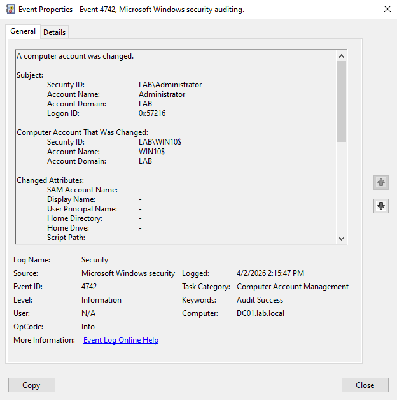Click the Event Properties title bar icon

9,10
